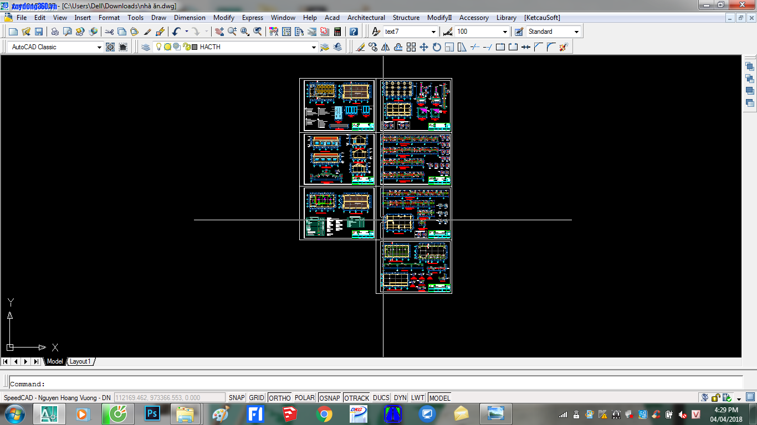Create a new drawing with QNew icon
This screenshot has height=425, width=757.
point(13,32)
